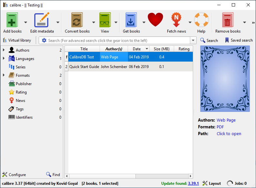This screenshot has height=188, width=256.
Task: Click Find in tag browser
Action: pyautogui.click(x=53, y=174)
